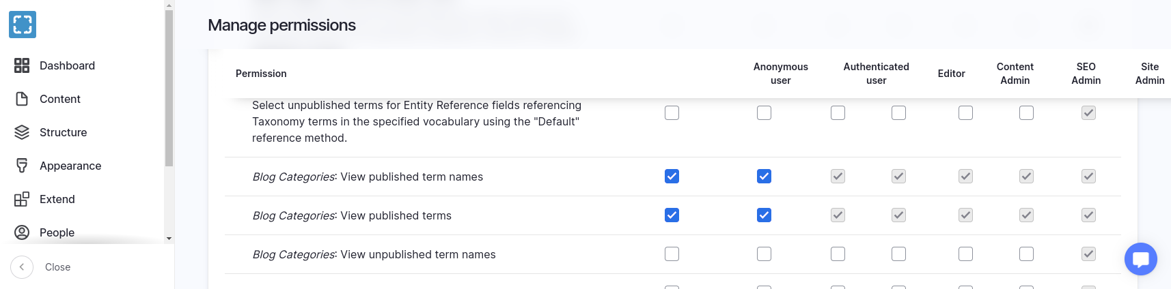1171x289 pixels.
Task: Click the People user icon
Action: 22,232
